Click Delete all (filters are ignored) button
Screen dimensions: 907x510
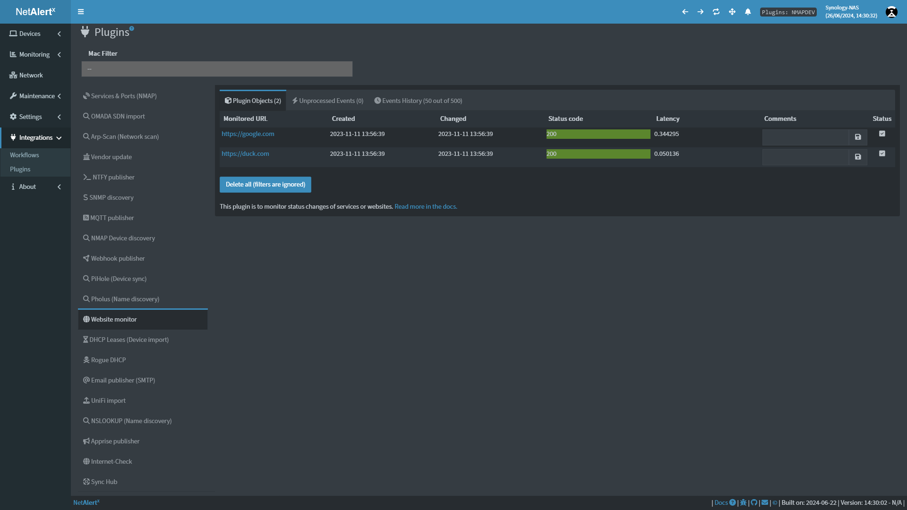tap(265, 185)
